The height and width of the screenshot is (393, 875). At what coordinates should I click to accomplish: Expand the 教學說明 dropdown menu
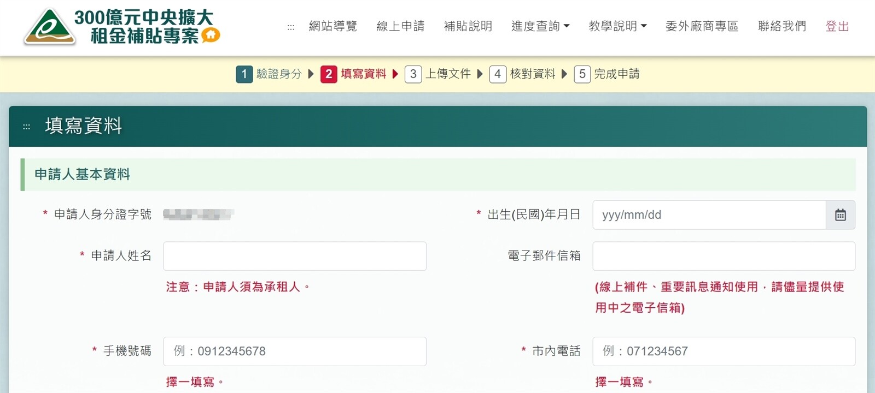[x=618, y=26]
